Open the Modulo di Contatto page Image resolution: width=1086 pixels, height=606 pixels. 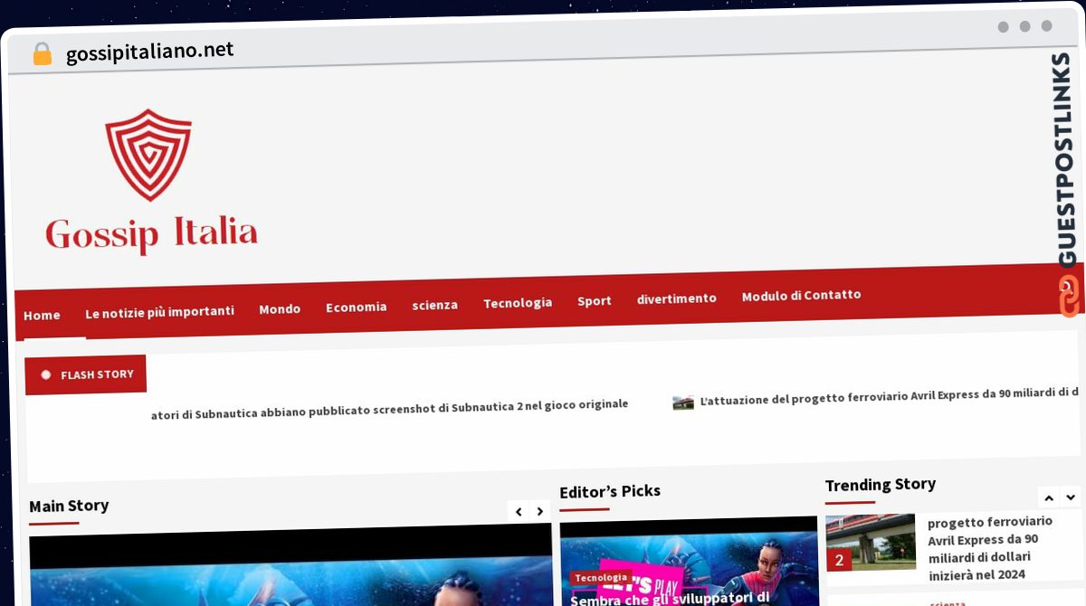(x=802, y=296)
